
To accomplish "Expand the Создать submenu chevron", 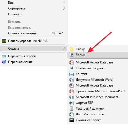I will click(x=64, y=48).
